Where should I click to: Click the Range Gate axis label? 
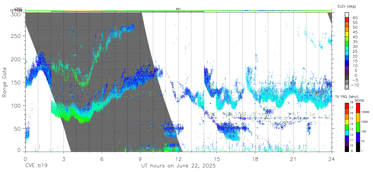pyautogui.click(x=5, y=83)
